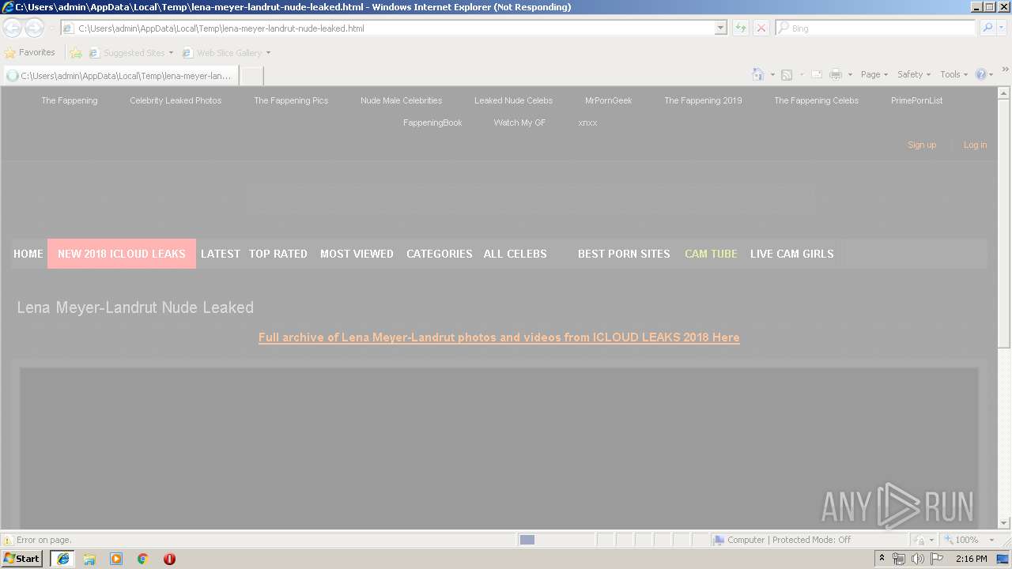Click the scroll up arrow of page
Image resolution: width=1012 pixels, height=569 pixels.
point(1004,92)
